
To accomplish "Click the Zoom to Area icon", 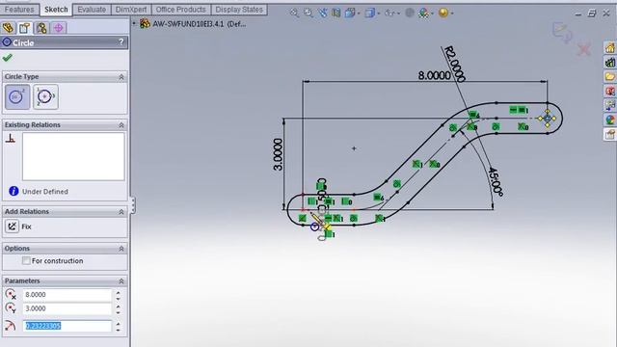I will (308, 13).
